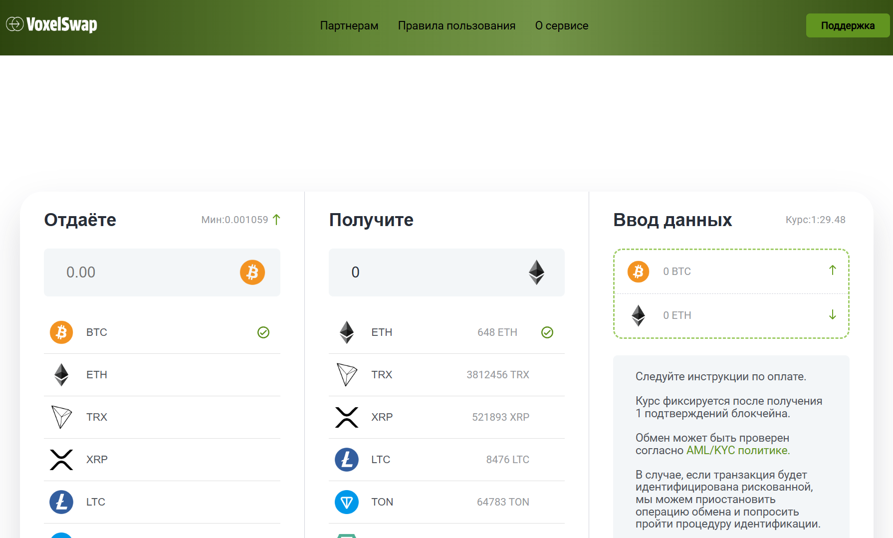Select the LTC icon in the Отдаёте list
893x538 pixels.
click(61, 502)
